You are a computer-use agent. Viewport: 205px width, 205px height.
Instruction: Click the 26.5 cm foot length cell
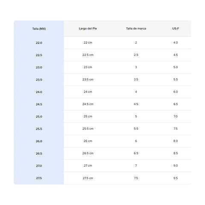coord(88,153)
